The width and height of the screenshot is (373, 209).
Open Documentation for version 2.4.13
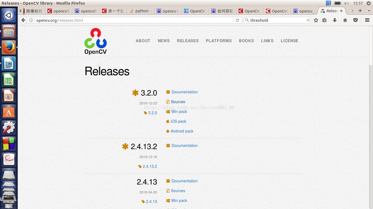pyautogui.click(x=185, y=181)
